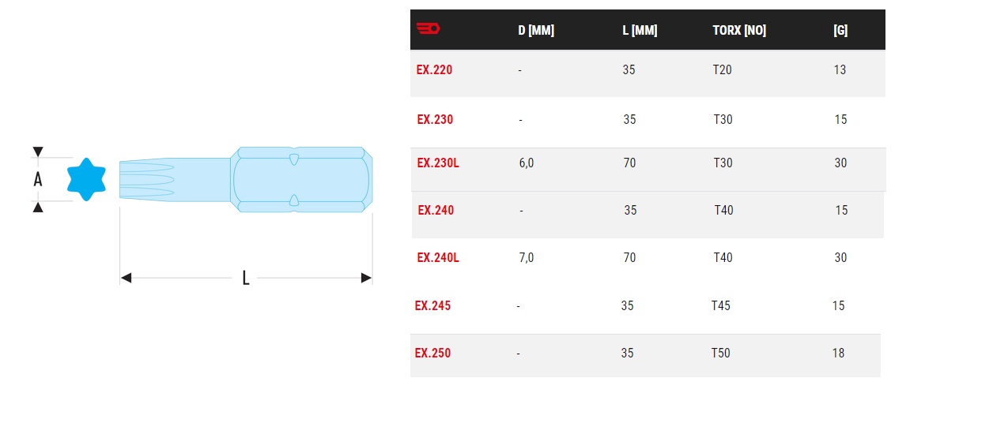993x434 pixels.
Task: Click the blue Torx star profile icon
Action: click(x=86, y=179)
